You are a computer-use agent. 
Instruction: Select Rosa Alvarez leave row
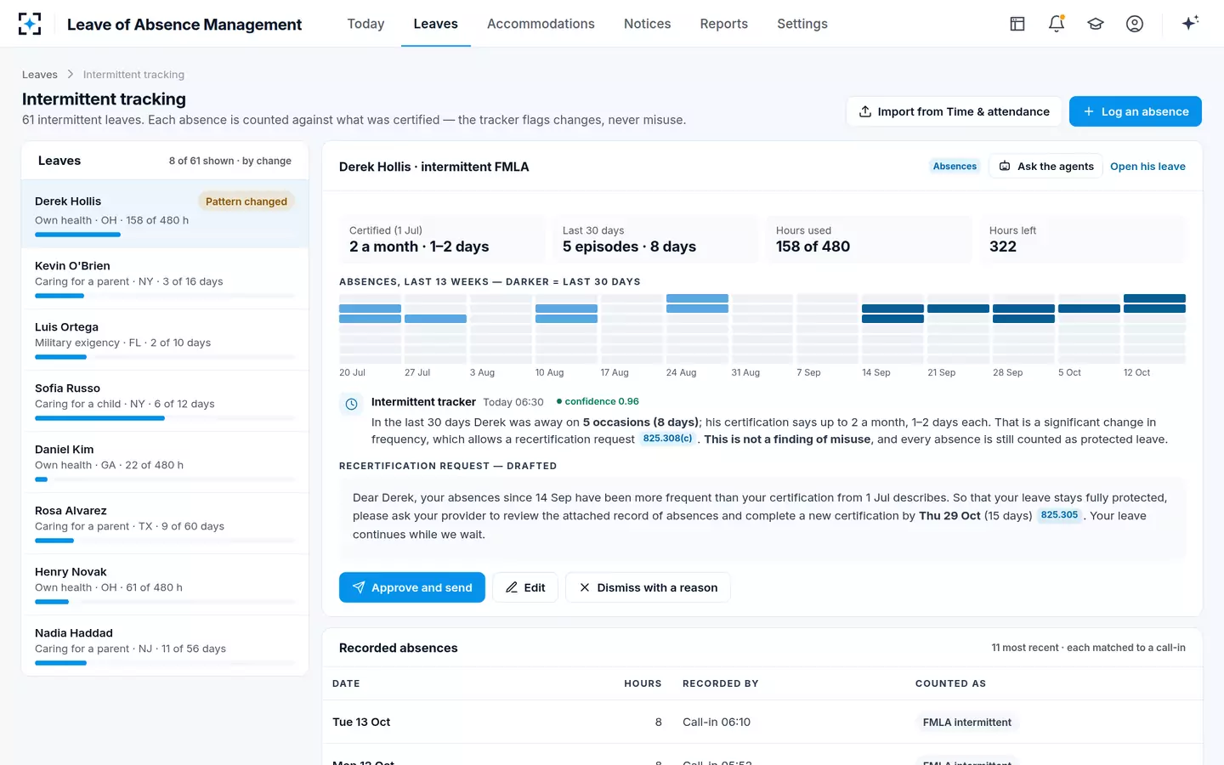tap(165, 524)
